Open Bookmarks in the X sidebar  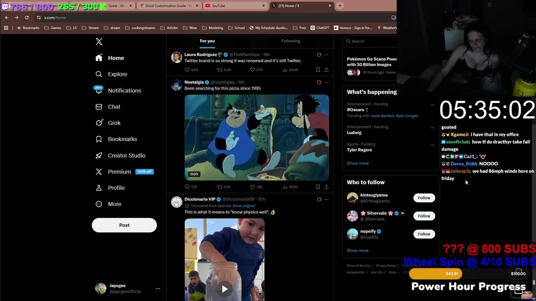(116, 139)
